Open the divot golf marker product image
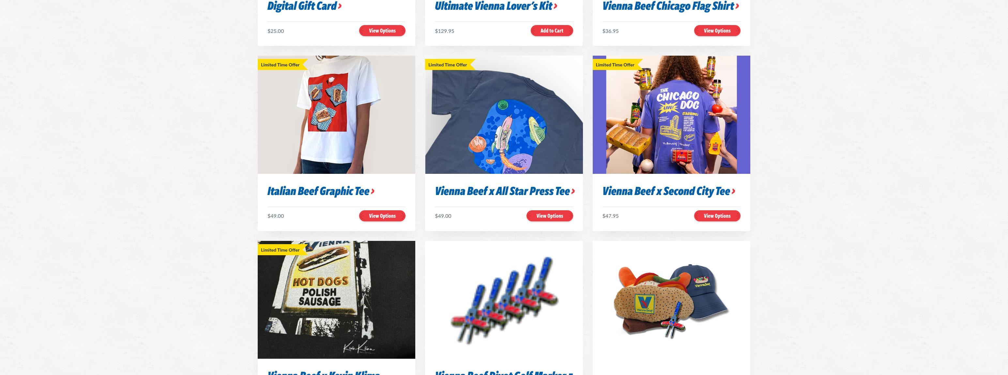Image resolution: width=1008 pixels, height=375 pixels. tap(504, 299)
